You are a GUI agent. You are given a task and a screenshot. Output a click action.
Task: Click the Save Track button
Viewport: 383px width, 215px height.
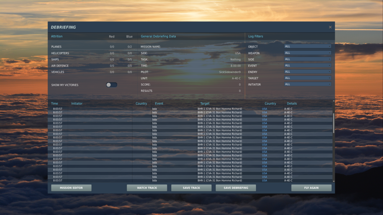click(x=191, y=188)
